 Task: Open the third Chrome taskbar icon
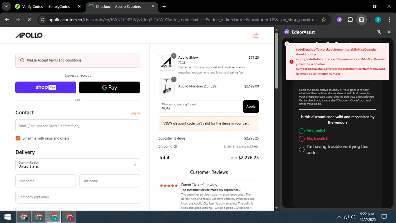(54, 217)
